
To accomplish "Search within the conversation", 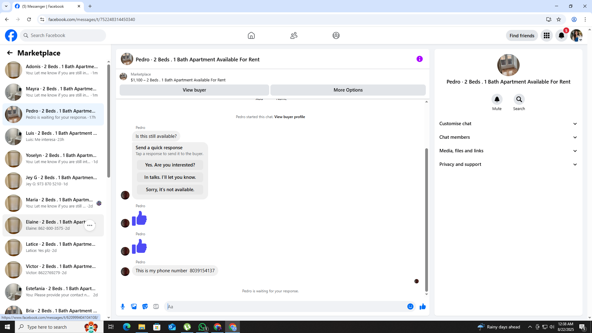I will [519, 99].
